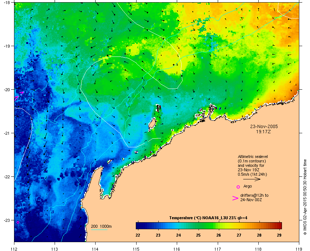Click longitude axis label '117'
Screen dimensions: 310x251
pos(217,249)
